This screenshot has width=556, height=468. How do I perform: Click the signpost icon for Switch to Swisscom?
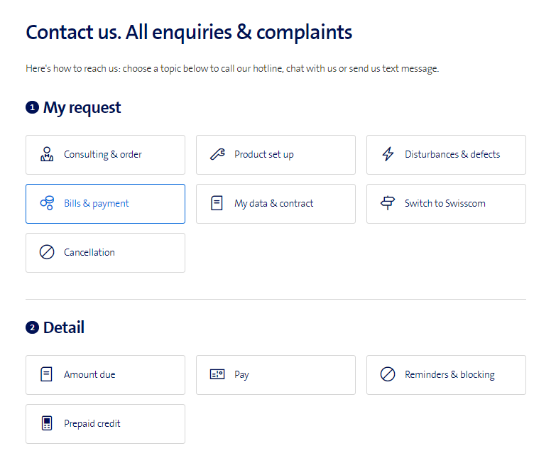pos(388,203)
